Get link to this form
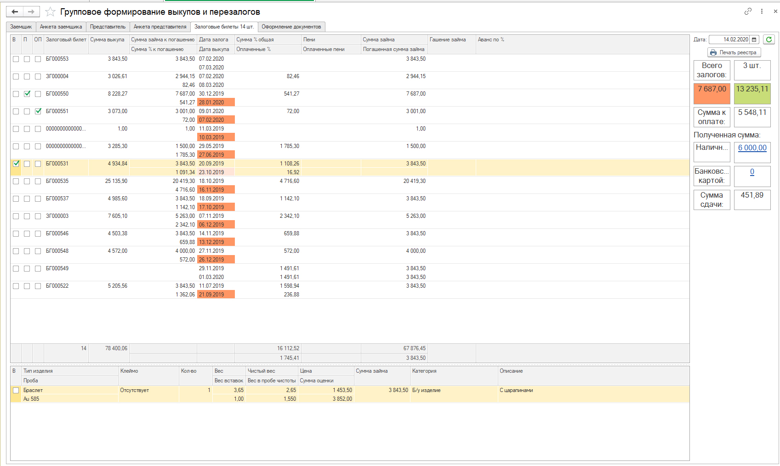The image size is (780, 466). [748, 11]
